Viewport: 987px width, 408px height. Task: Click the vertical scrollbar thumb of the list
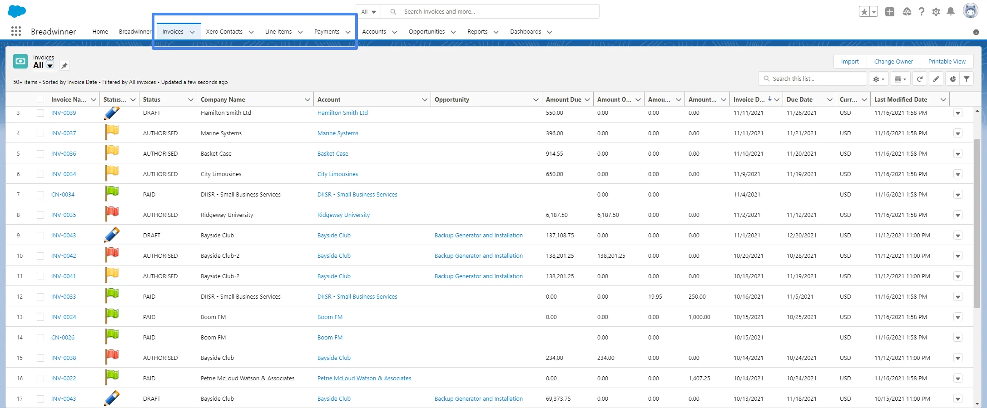pos(977,223)
